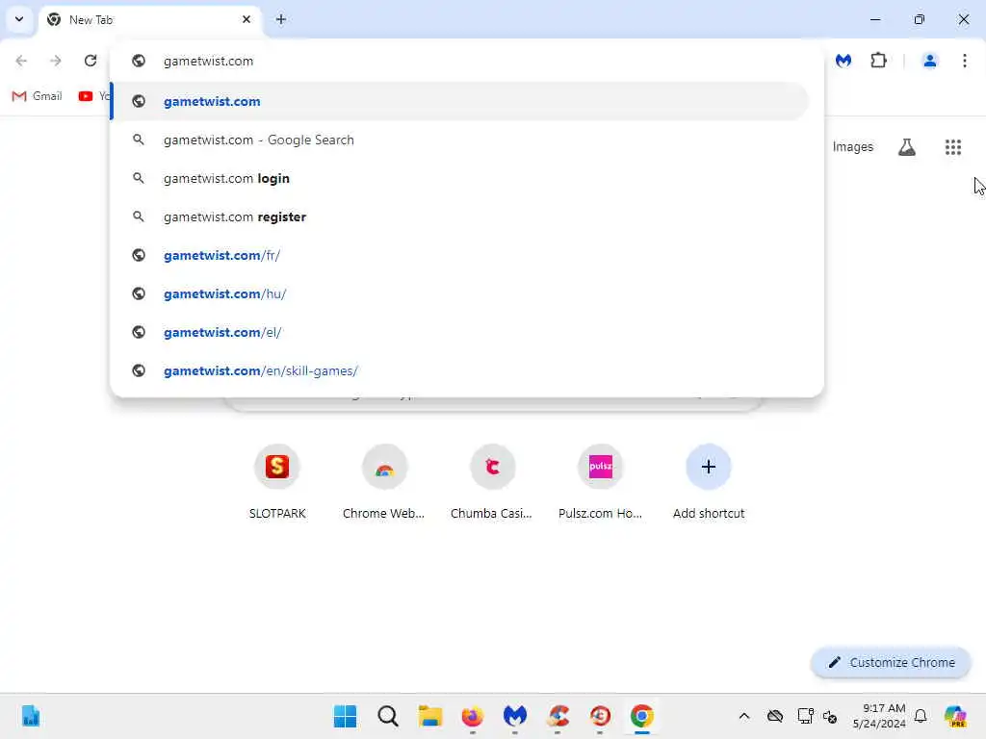The height and width of the screenshot is (739, 986).
Task: Open Chumba Casino shortcut
Action: point(492,482)
